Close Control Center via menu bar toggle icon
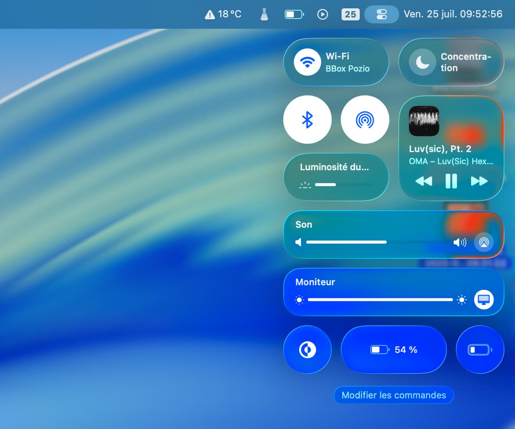Screen dimensions: 515x429 pyautogui.click(x=381, y=15)
